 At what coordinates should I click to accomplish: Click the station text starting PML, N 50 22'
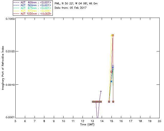(76, 4)
